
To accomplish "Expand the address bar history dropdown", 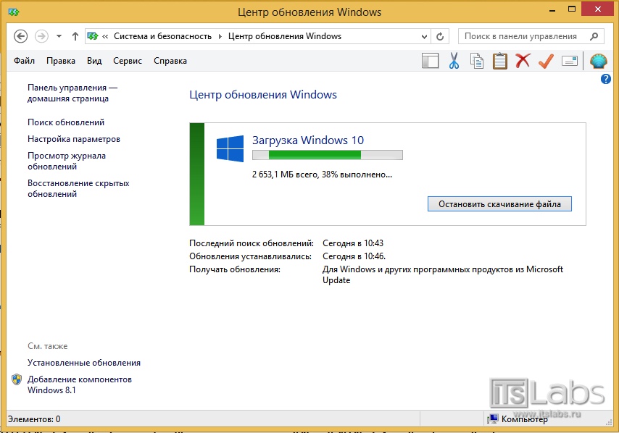I will coord(424,37).
